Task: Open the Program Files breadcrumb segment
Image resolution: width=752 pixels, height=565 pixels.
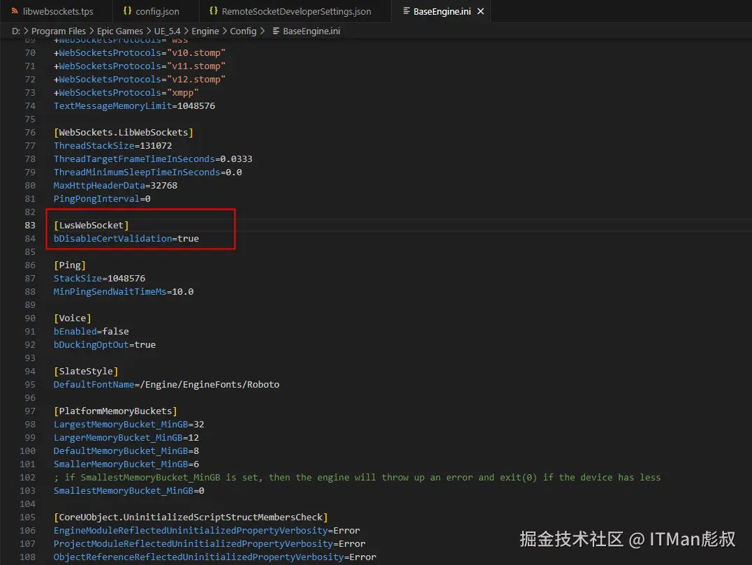Action: 59,31
